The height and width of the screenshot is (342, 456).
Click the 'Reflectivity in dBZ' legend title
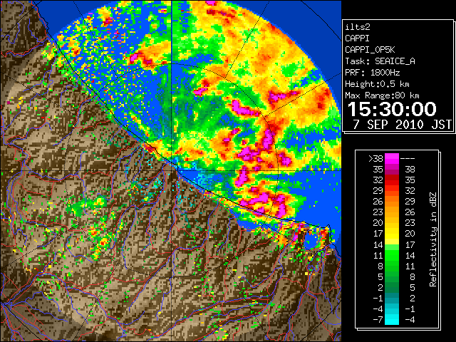point(433,239)
